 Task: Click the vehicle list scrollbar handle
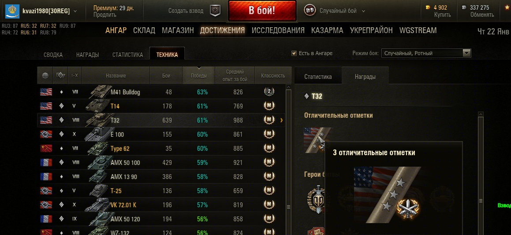pos(288,207)
